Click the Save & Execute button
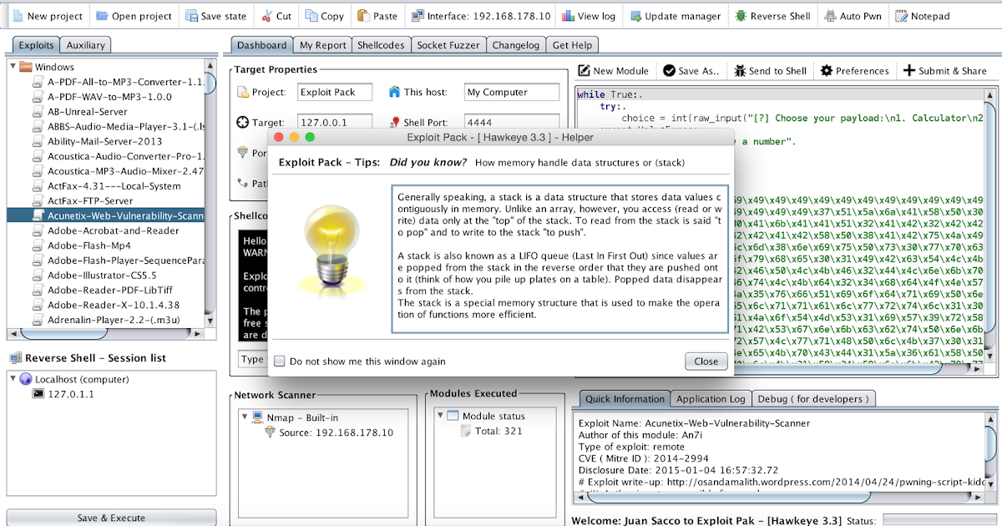The height and width of the screenshot is (526, 1002). pos(111,518)
